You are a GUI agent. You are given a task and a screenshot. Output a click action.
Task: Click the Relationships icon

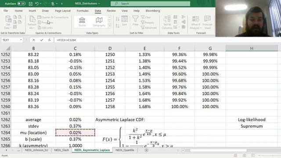tap(184, 22)
